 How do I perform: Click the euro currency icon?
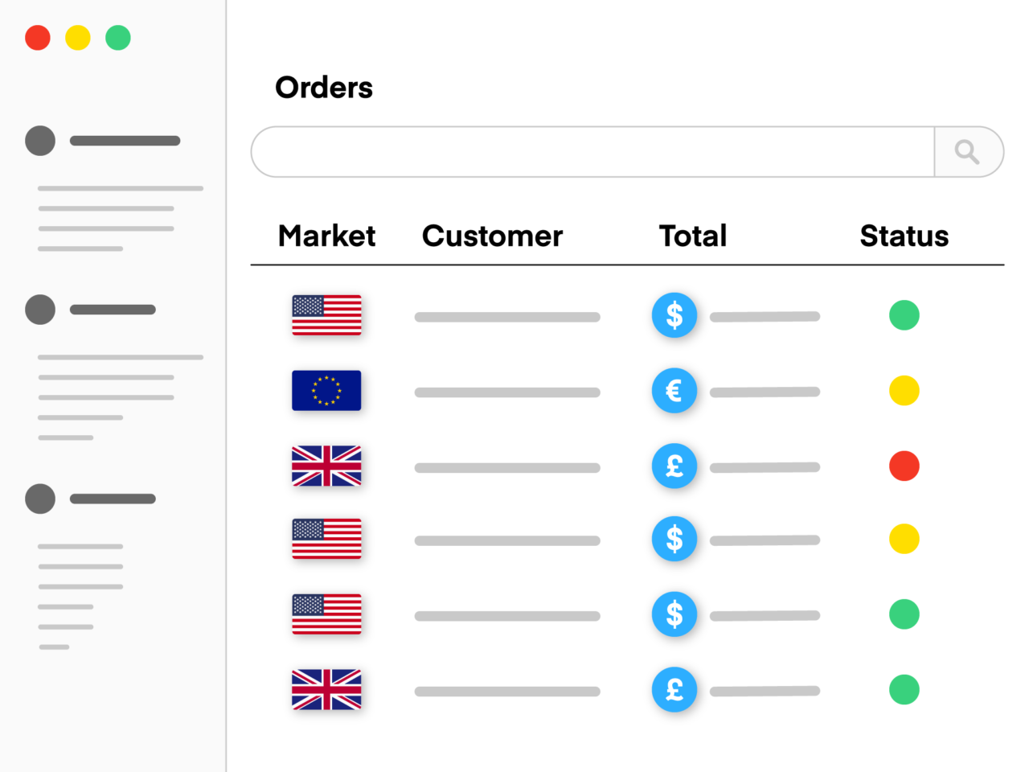(674, 391)
